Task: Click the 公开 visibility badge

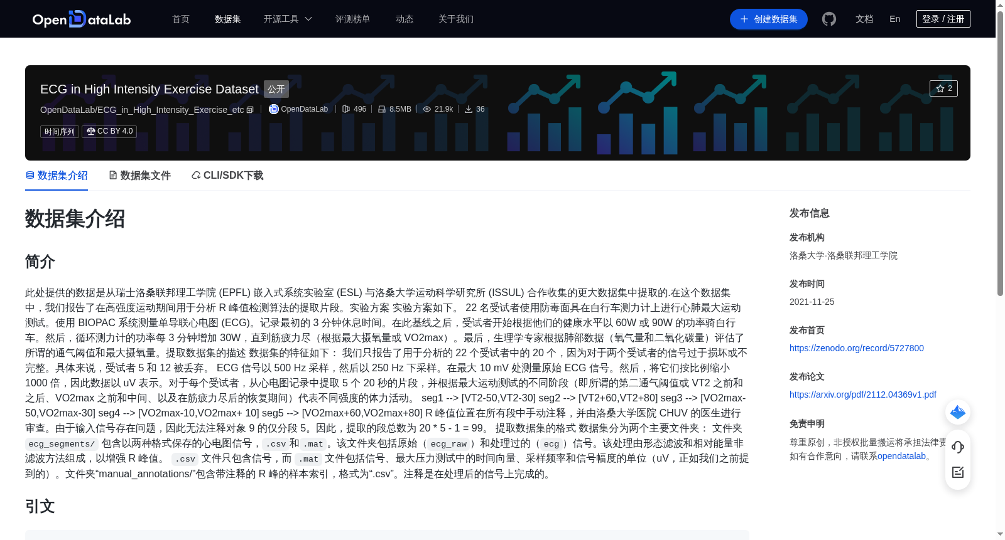Action: (x=276, y=89)
